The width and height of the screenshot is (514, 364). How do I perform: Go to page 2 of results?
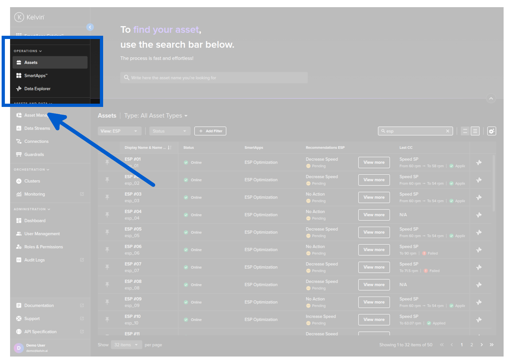click(x=471, y=345)
